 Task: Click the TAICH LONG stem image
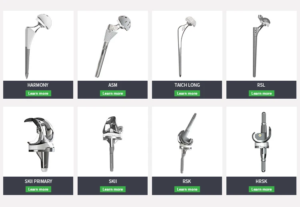(x=186, y=47)
